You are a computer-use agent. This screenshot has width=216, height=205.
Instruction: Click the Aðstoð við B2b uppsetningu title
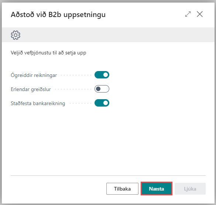pyautogui.click(x=58, y=15)
